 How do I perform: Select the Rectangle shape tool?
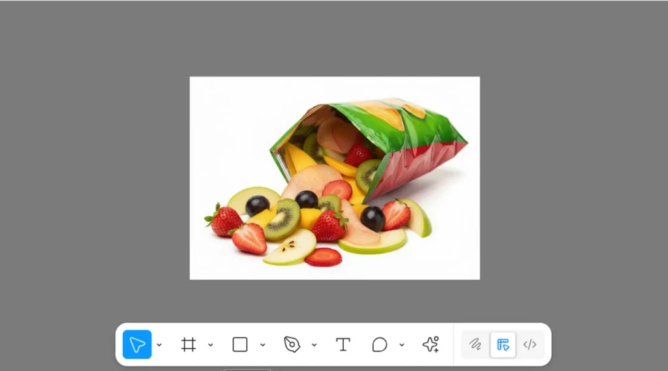tap(240, 344)
